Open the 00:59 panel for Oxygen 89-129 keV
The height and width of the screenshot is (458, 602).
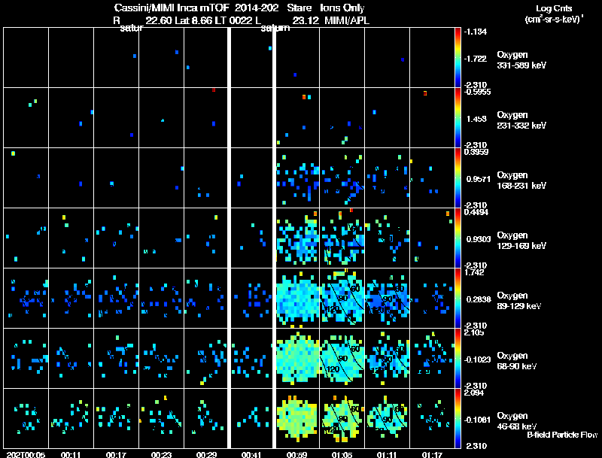[x=297, y=298]
